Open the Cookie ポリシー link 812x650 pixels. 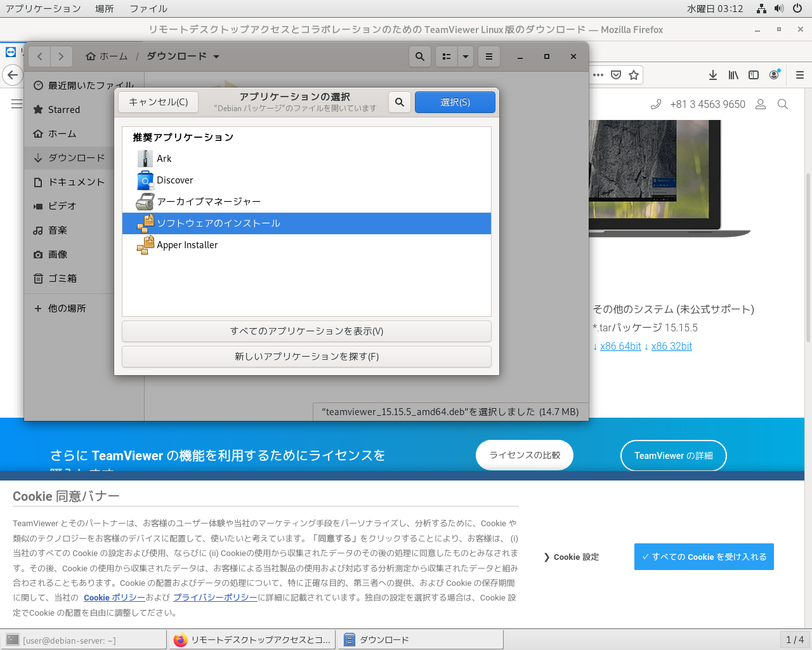[x=114, y=597]
